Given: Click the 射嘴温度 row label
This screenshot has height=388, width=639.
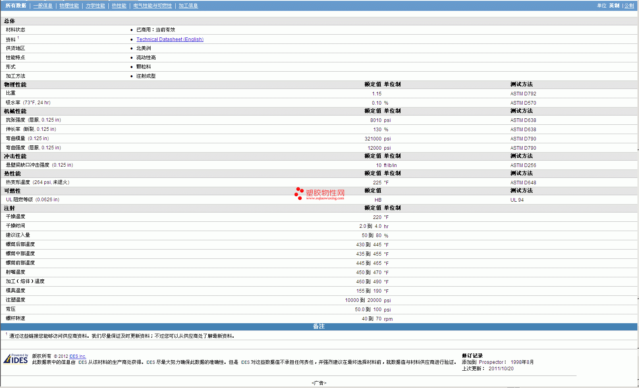Looking at the screenshot, I should 15,272.
